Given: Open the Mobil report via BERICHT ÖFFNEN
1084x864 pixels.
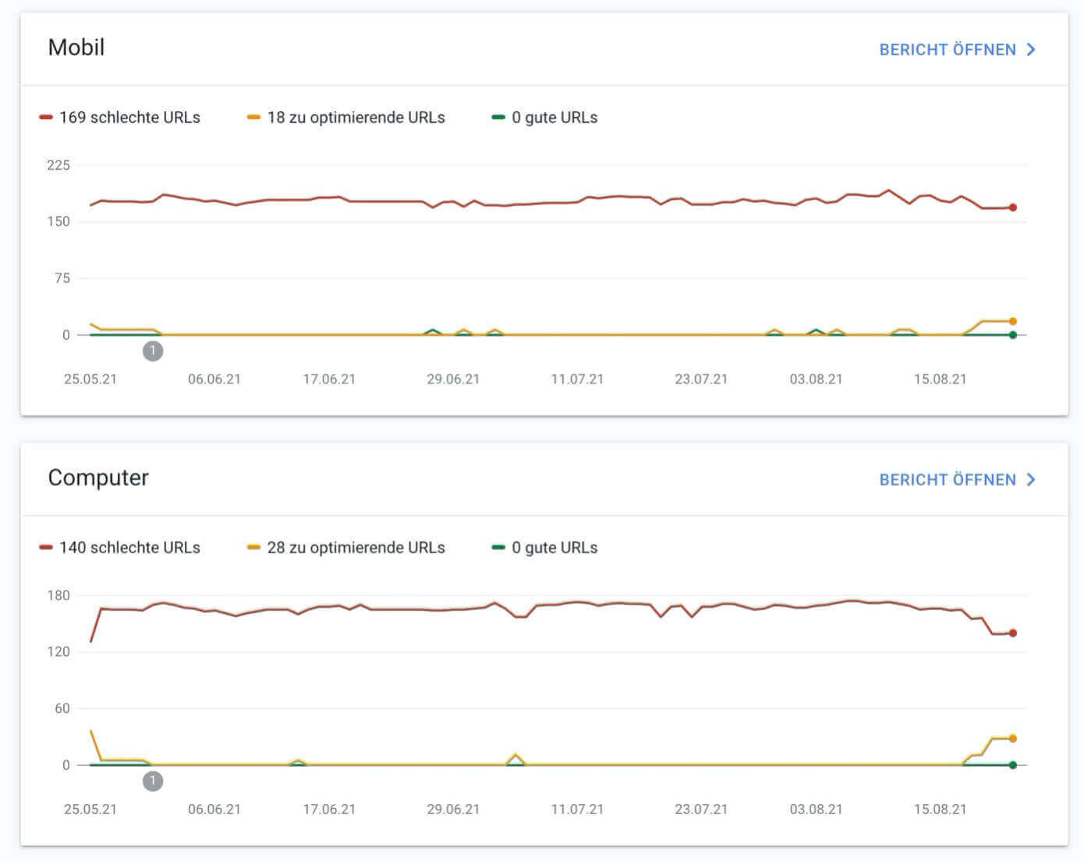Looking at the screenshot, I should click(957, 50).
